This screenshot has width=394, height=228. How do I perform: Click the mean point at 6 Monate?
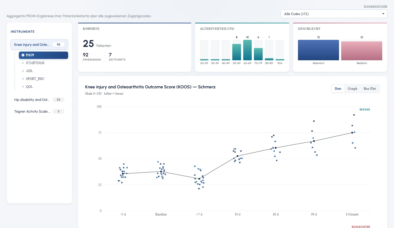click(352, 133)
